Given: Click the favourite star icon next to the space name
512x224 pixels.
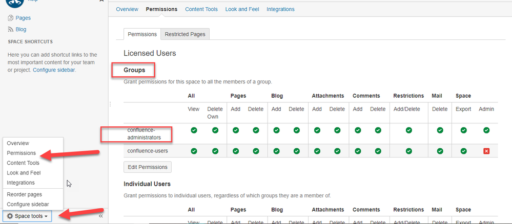Looking at the screenshot, I should pyautogui.click(x=101, y=1).
